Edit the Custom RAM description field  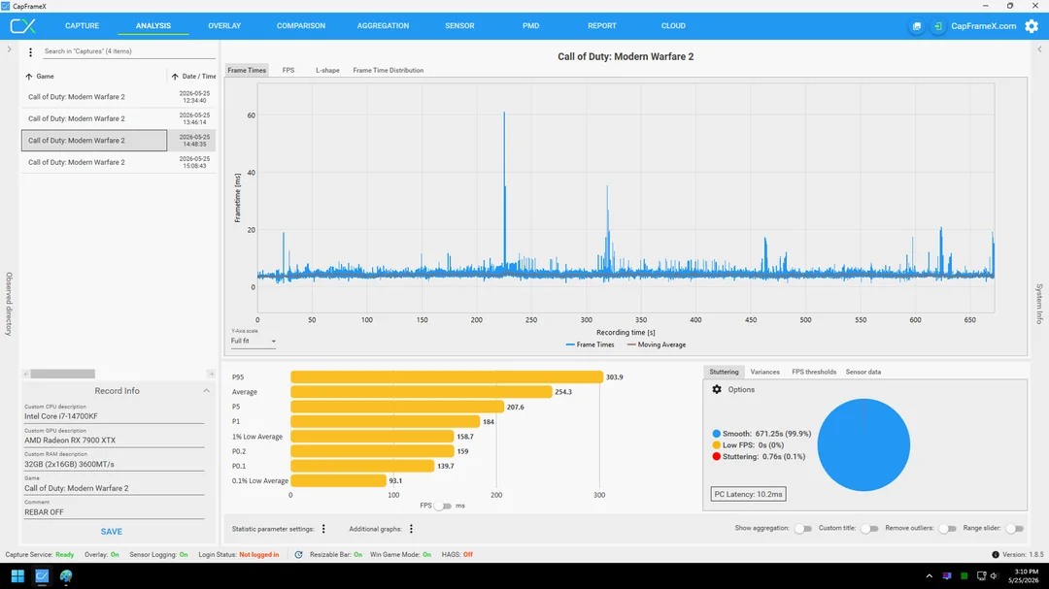114,464
